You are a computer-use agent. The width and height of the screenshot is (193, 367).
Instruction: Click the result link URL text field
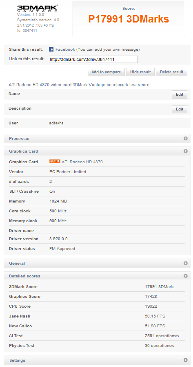93,59
